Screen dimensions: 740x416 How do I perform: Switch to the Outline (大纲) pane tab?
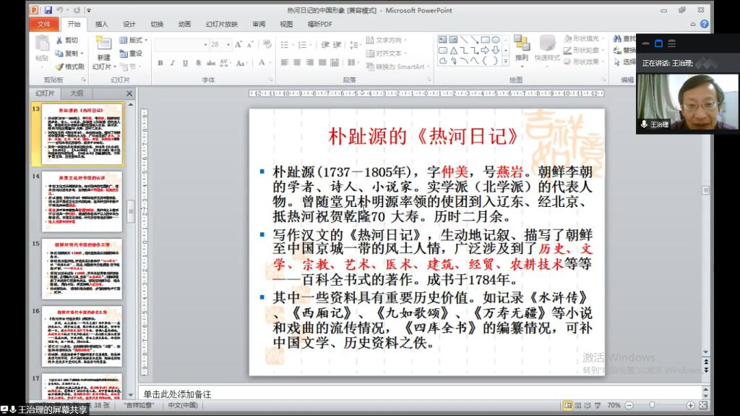(x=77, y=93)
